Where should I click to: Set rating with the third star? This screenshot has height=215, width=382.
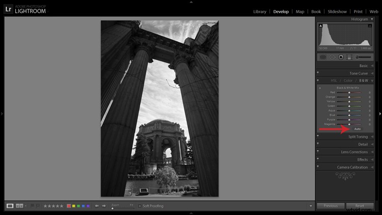tap(53, 206)
